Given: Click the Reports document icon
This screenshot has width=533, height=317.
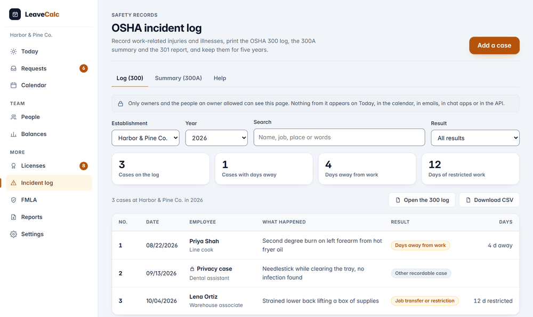Looking at the screenshot, I should pos(14,217).
